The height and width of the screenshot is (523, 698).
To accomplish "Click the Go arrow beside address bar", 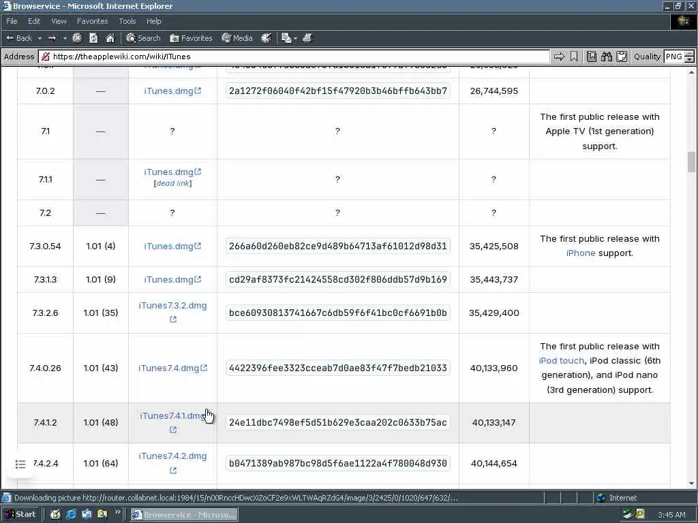I will point(559,57).
